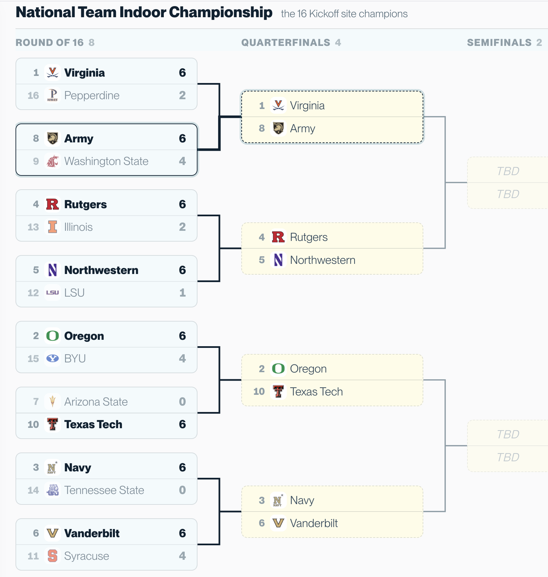Viewport: 548px width, 577px height.
Task: Click Northwestern's logo in the Quarterfinals card
Action: pos(278,260)
